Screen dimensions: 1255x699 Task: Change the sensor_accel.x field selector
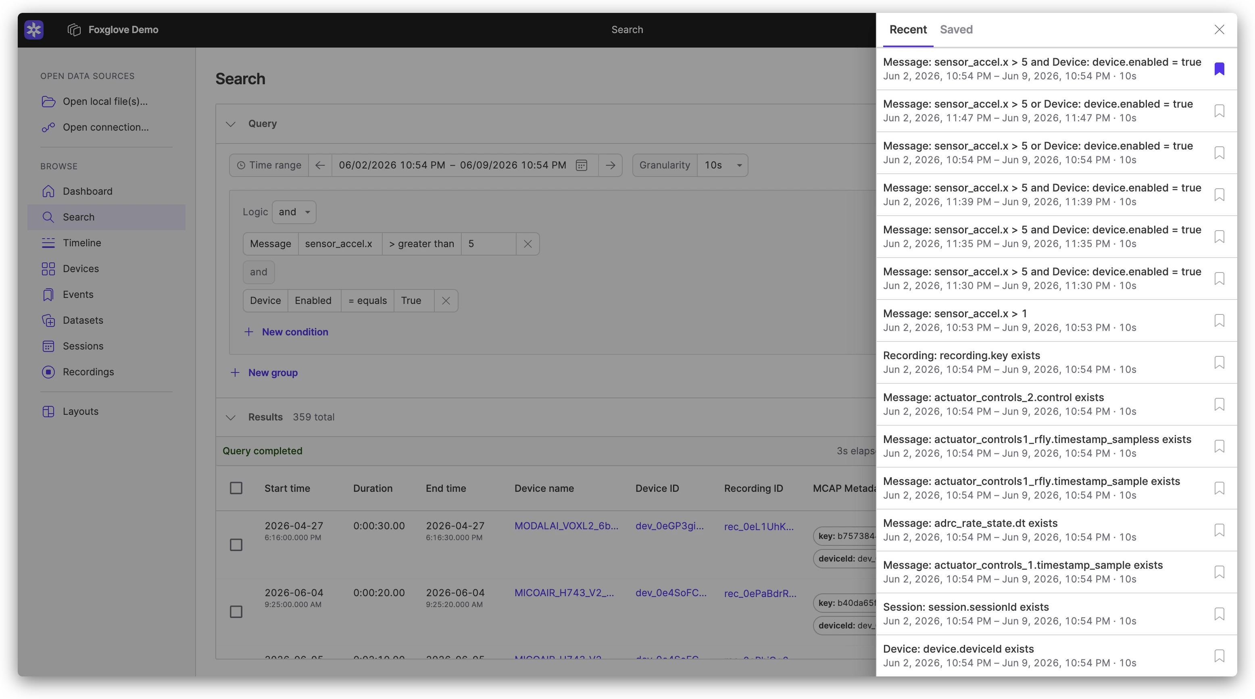coord(340,243)
